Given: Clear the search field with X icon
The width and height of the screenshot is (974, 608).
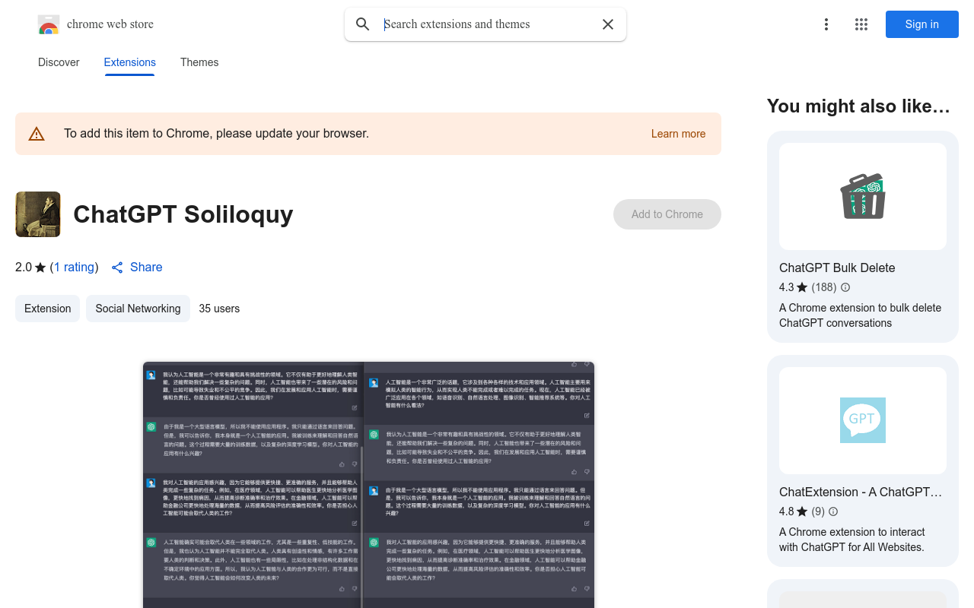Looking at the screenshot, I should pyautogui.click(x=608, y=24).
